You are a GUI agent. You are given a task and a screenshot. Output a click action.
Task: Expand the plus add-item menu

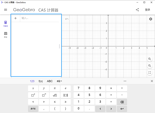click(16, 18)
